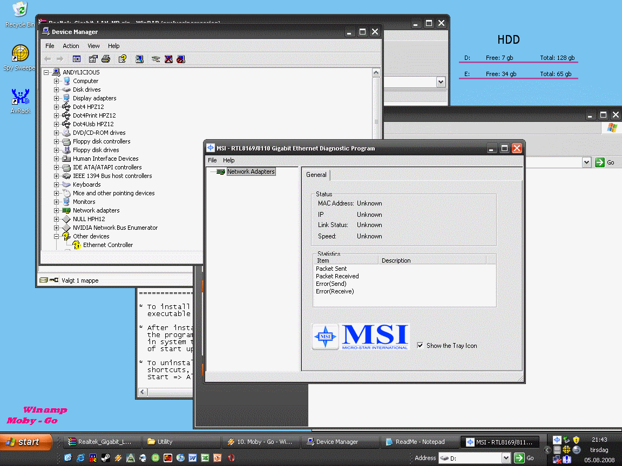Launch Steam from quick launch bar

(105, 458)
